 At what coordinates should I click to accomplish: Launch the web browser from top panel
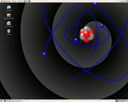click(25, 1)
